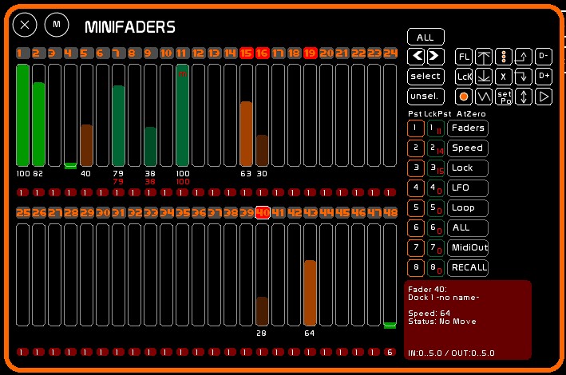
Task: Click the FL button
Action: pyautogui.click(x=464, y=57)
